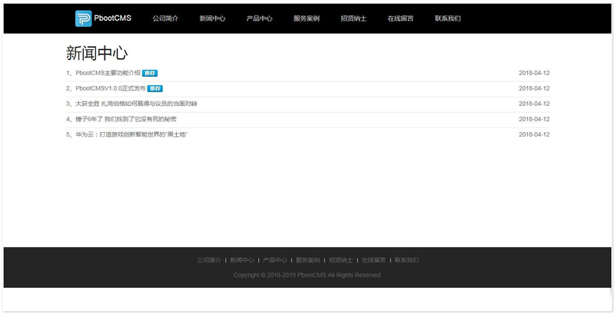Open 产品中心 from the footer links

274,260
